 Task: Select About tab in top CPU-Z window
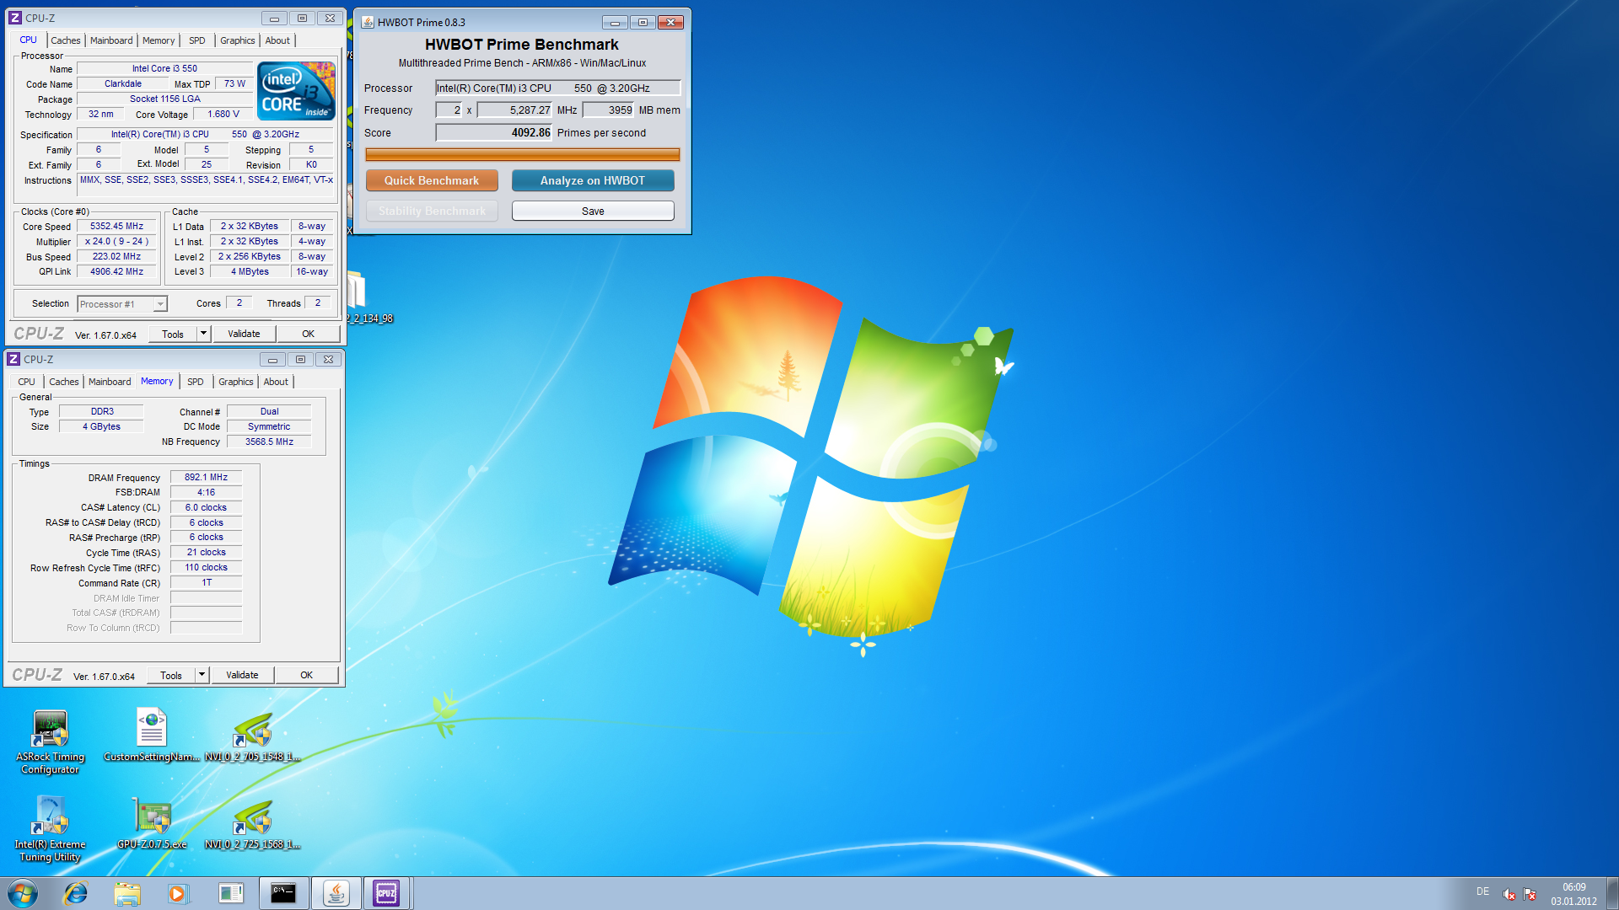tap(277, 40)
